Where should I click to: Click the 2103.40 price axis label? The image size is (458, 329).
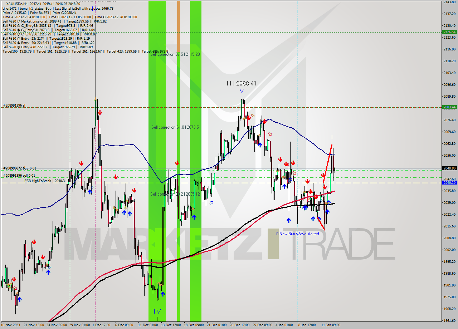[x=449, y=73]
